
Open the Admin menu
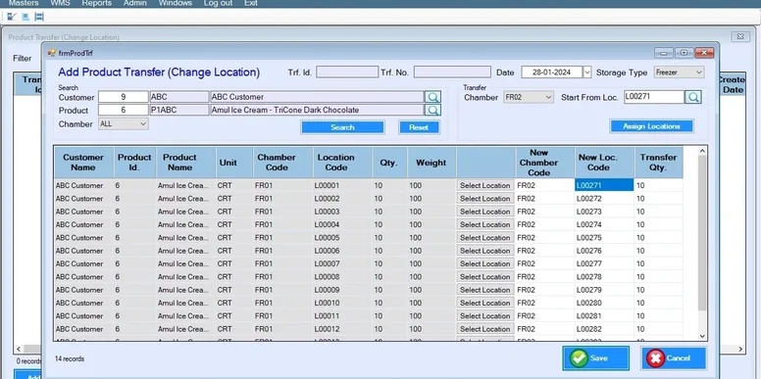pos(135,3)
